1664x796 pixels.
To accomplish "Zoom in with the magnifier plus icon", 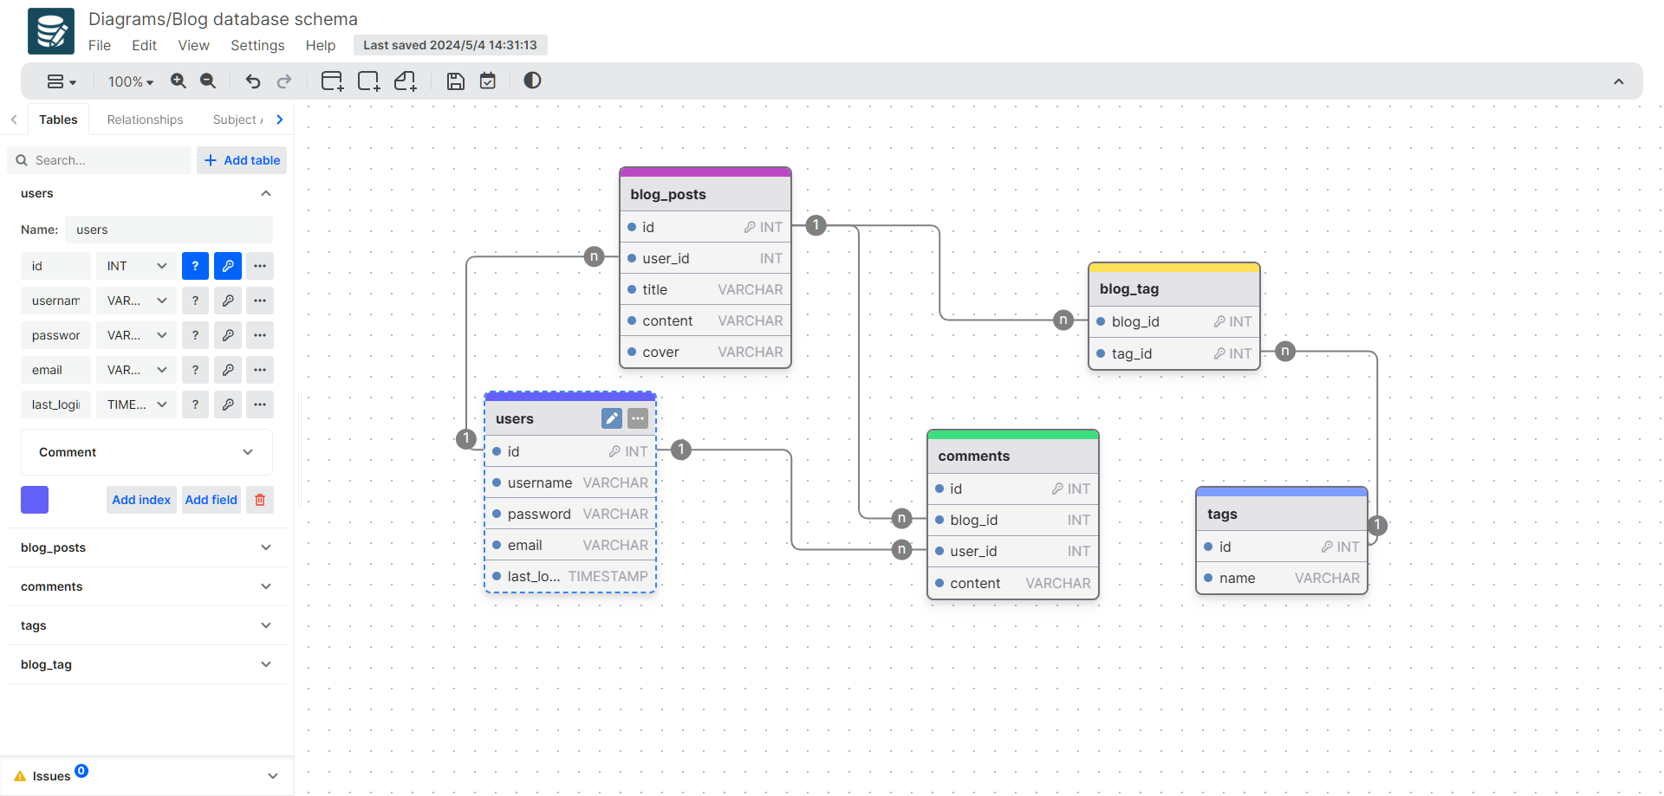I will coord(179,81).
